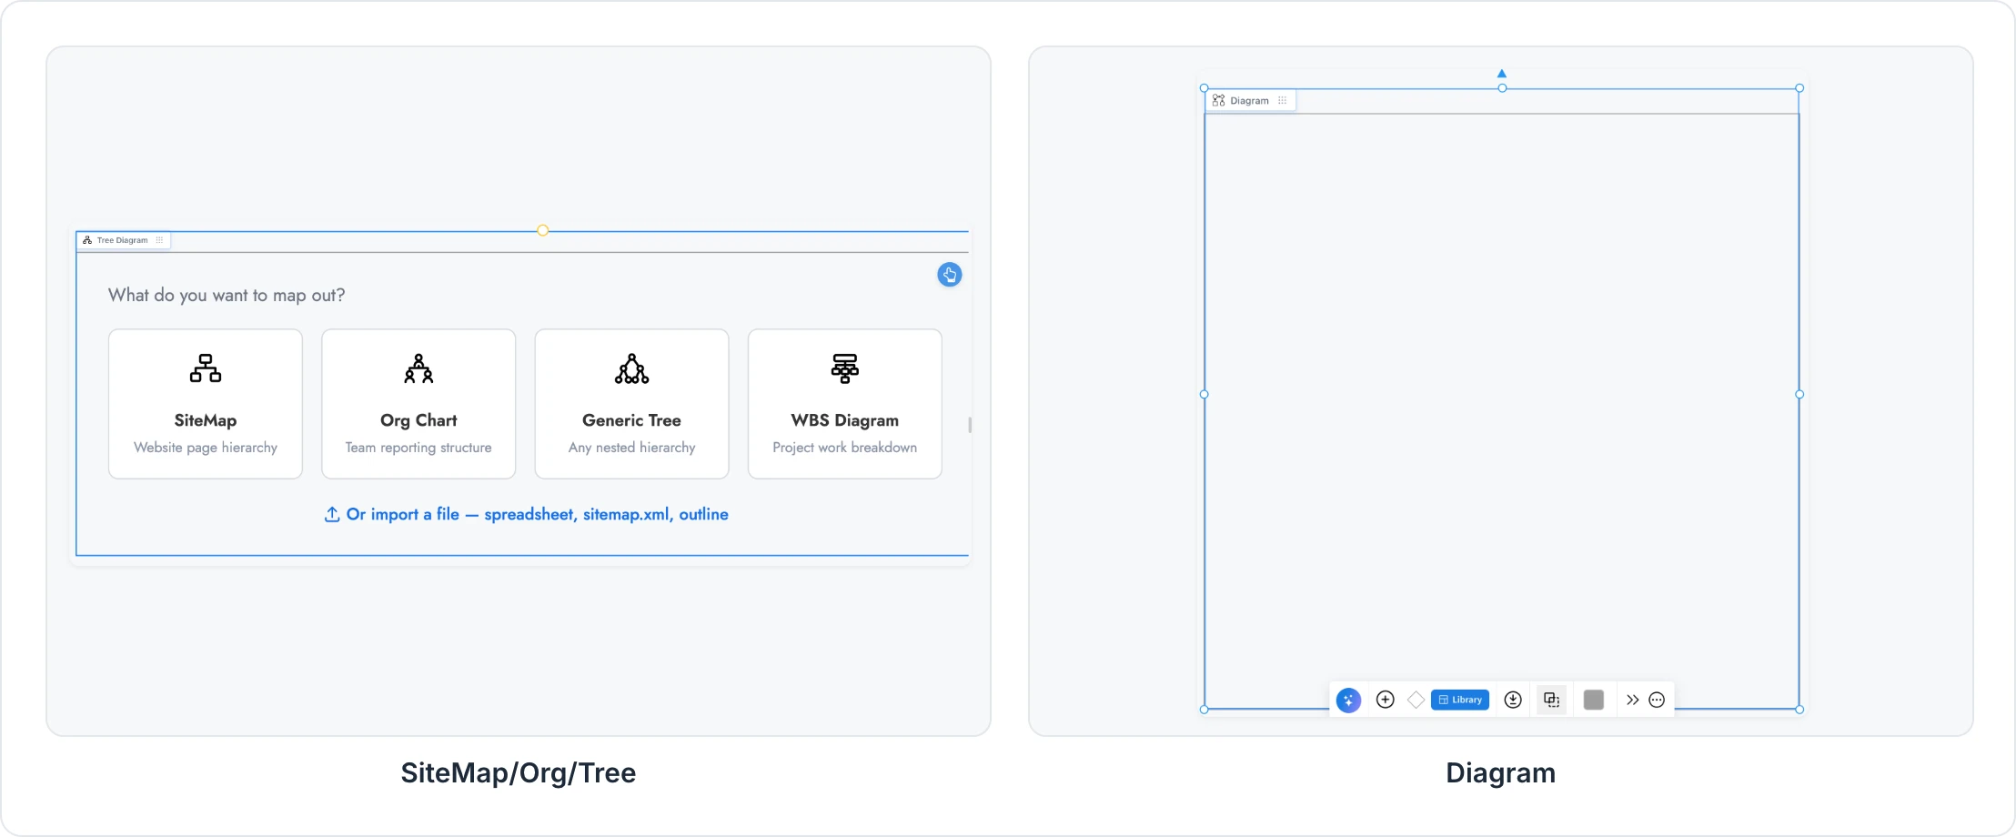Click the AI sparkle button in Diagram toolbar
The width and height of the screenshot is (2016, 837).
pos(1348,700)
